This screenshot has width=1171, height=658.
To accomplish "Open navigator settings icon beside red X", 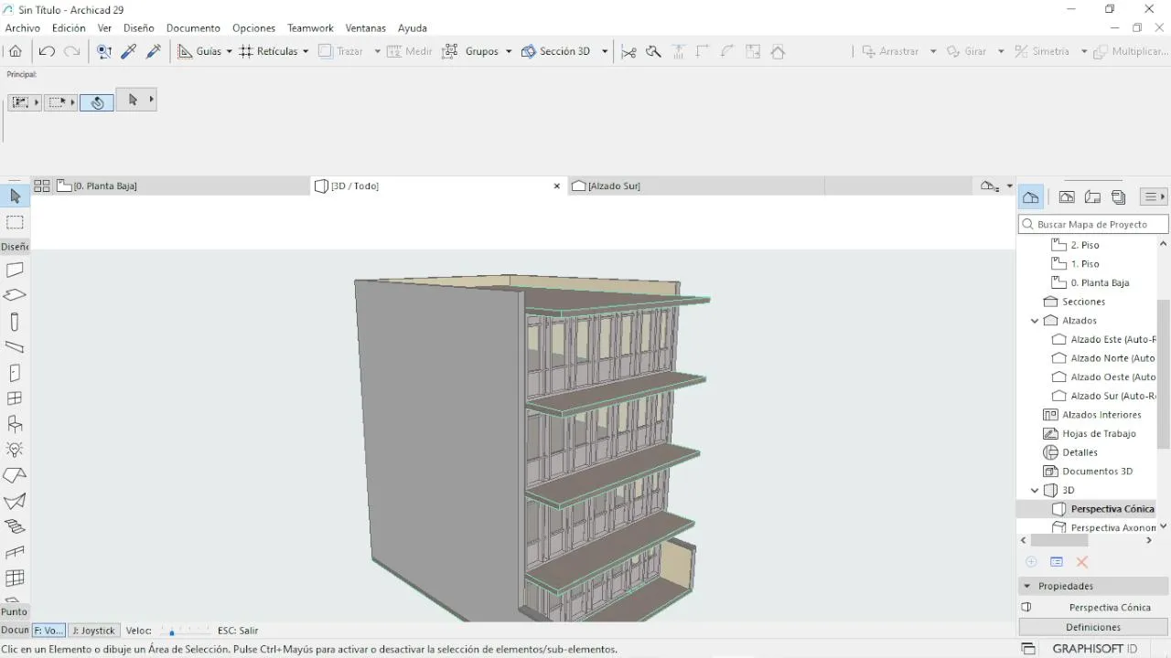I will 1057,562.
